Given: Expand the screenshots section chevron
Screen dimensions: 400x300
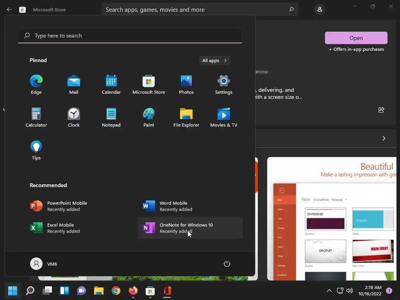Looking at the screenshot, I should (384, 138).
